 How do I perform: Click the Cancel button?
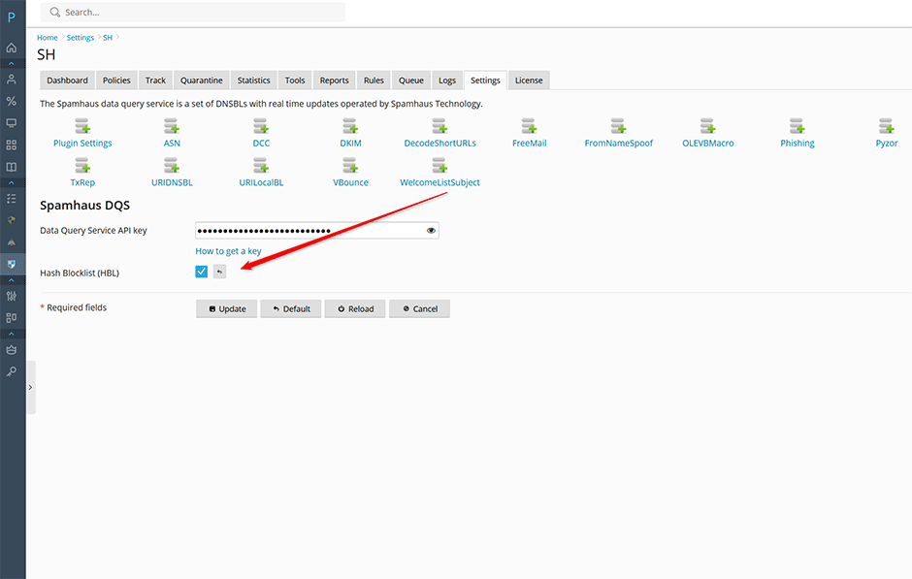[x=419, y=308]
